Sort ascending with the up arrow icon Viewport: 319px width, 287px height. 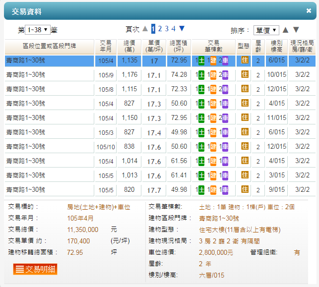(285, 30)
